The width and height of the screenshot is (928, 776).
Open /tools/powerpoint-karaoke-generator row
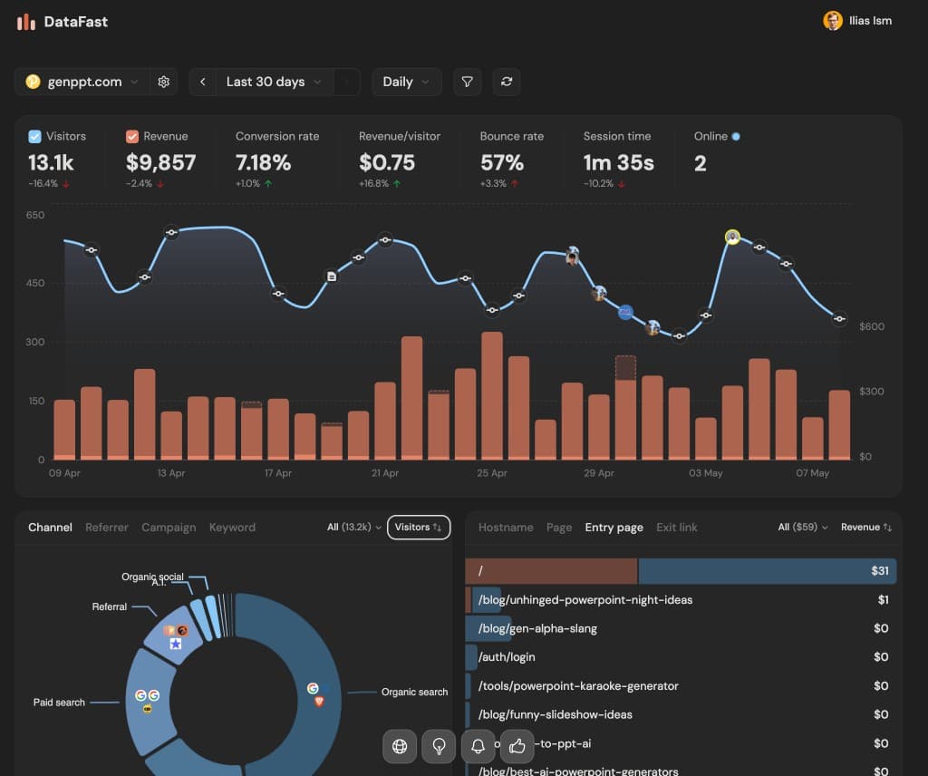click(681, 686)
